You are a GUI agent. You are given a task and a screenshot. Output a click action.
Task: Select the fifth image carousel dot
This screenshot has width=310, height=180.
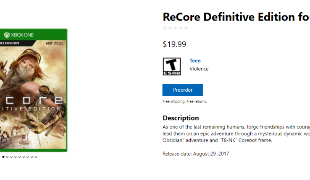tap(19, 157)
